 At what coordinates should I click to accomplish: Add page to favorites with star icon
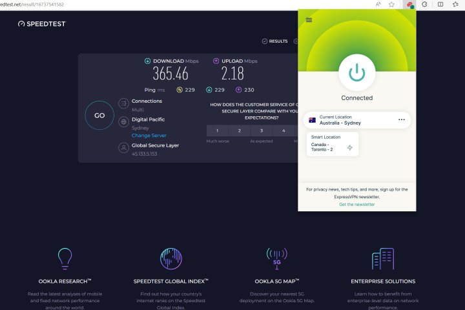(x=391, y=5)
